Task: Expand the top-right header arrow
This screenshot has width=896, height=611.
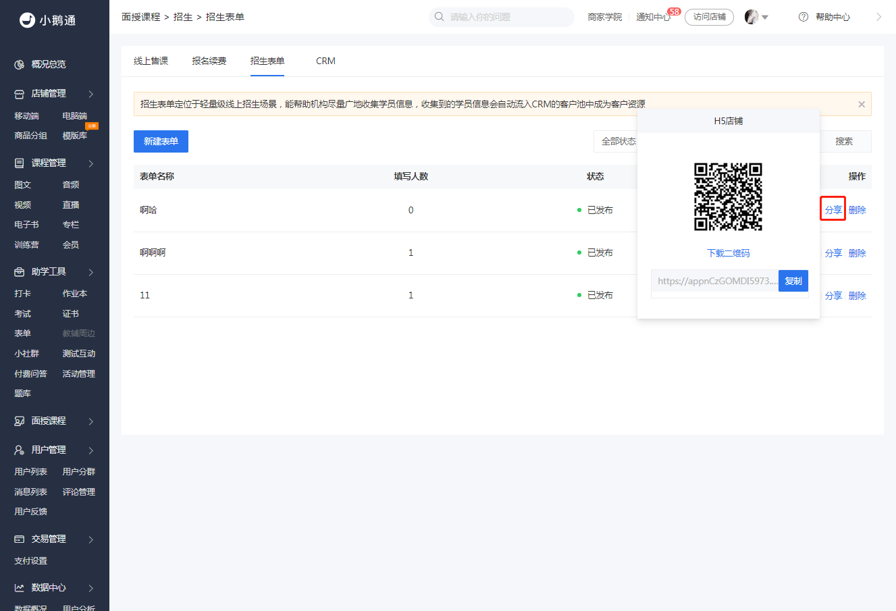Action: pyautogui.click(x=878, y=17)
